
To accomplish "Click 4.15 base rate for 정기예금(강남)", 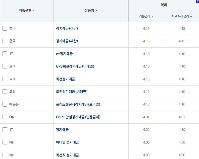I will click(146, 29).
